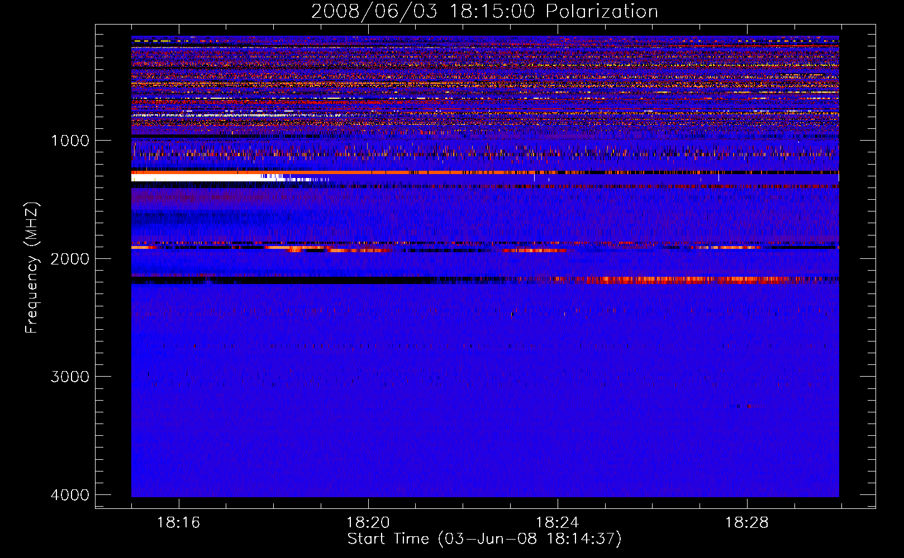The height and width of the screenshot is (558, 904).
Task: Click the 18:16 time tick label
Action: [178, 523]
